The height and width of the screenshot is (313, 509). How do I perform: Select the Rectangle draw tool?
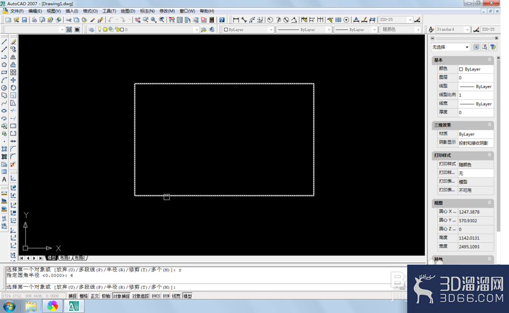pos(4,72)
